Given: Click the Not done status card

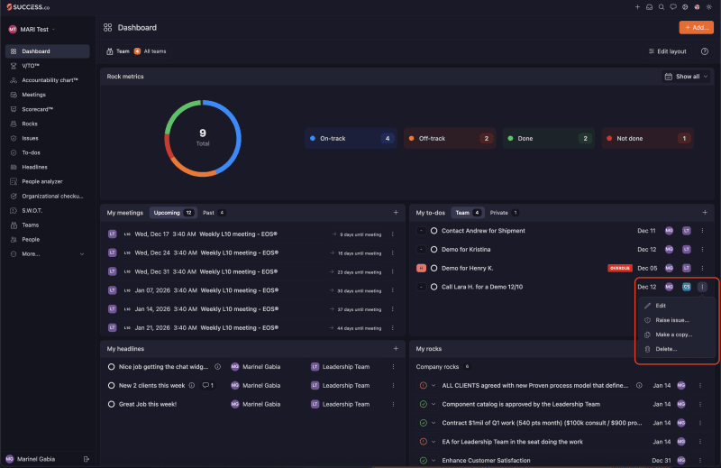Looking at the screenshot, I should tap(647, 139).
